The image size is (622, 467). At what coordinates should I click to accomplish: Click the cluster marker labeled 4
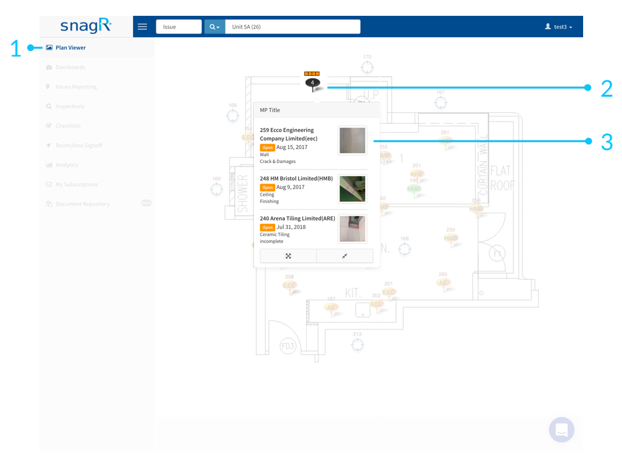pyautogui.click(x=313, y=83)
